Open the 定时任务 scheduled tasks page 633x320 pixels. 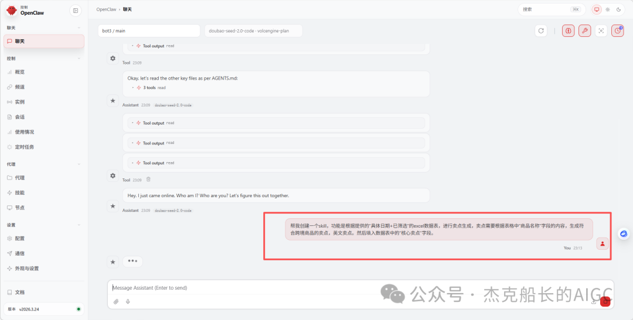[x=44, y=147]
